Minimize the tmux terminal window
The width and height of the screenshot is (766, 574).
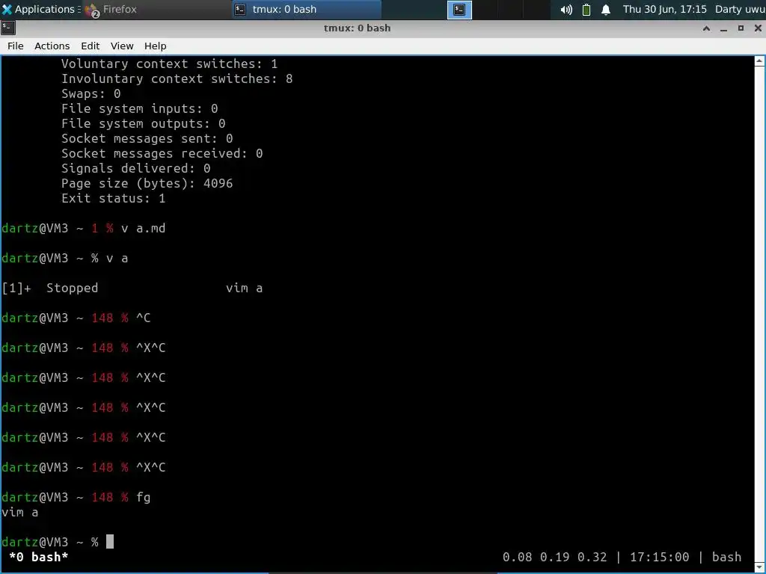(723, 28)
